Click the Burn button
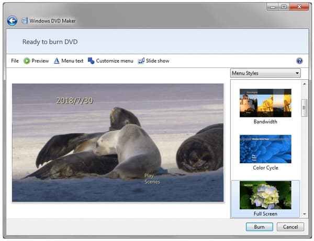Image resolution: width=314 pixels, height=241 pixels. (x=260, y=227)
